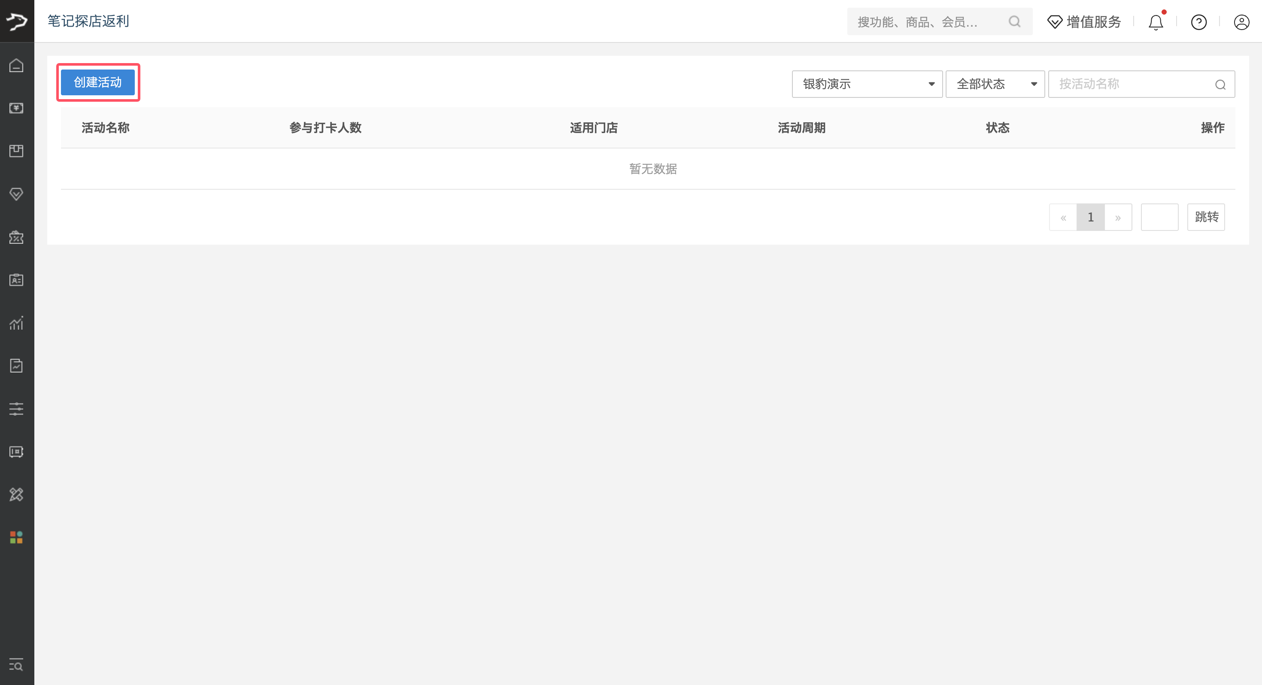
Task: Click the 操作 column header
Action: pos(1213,128)
